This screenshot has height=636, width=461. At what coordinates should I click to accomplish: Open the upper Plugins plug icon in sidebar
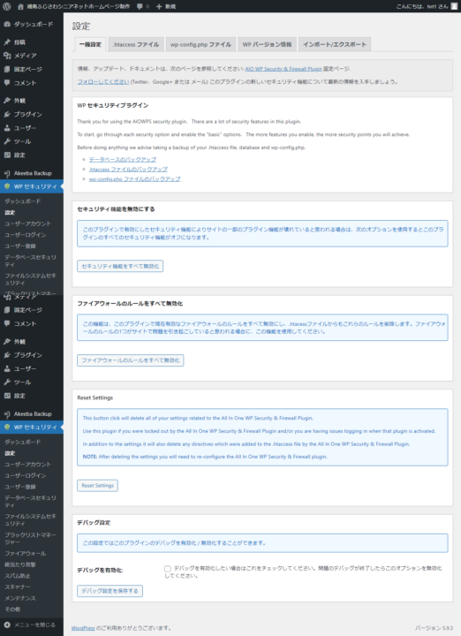[x=7, y=114]
